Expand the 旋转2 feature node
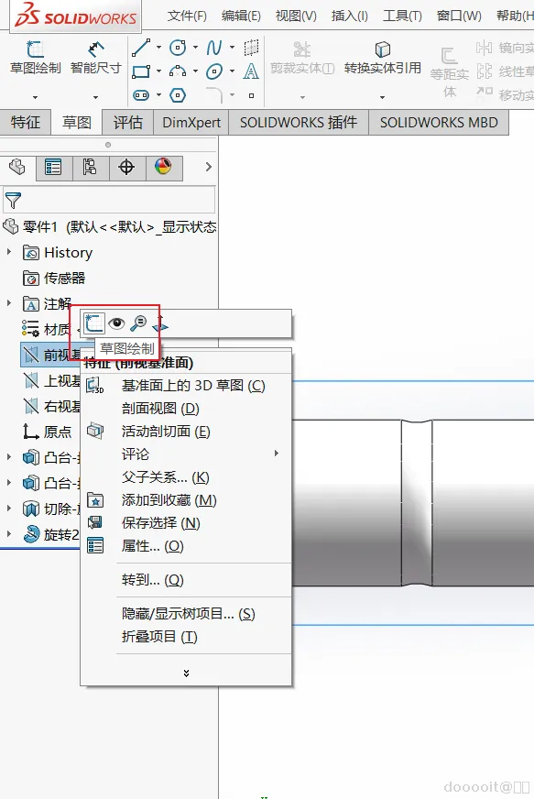Viewport: 534px width, 799px height. pos(8,533)
